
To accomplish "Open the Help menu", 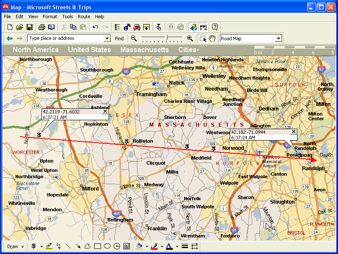I will click(x=99, y=17).
